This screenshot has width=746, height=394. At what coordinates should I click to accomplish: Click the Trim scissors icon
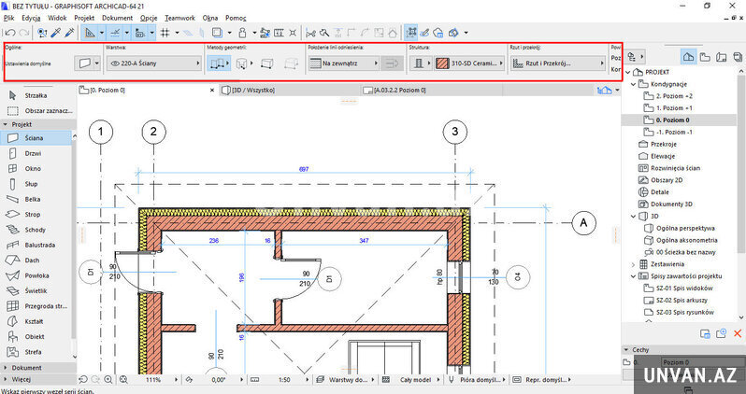pyautogui.click(x=311, y=33)
